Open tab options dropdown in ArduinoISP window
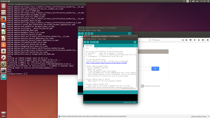210x118 pixels. pyautogui.click(x=135, y=46)
